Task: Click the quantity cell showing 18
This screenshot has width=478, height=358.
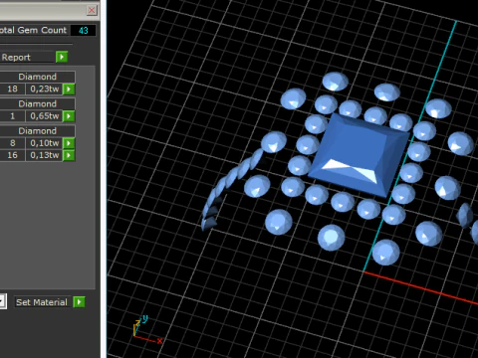Action: [x=12, y=89]
